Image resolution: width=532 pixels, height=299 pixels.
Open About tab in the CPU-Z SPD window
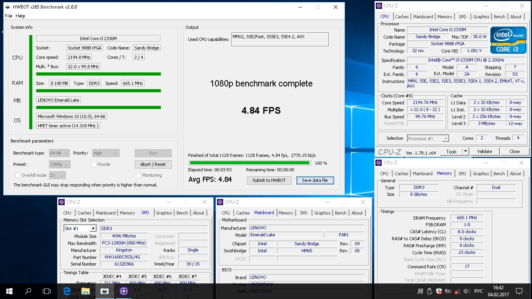pyautogui.click(x=199, y=213)
